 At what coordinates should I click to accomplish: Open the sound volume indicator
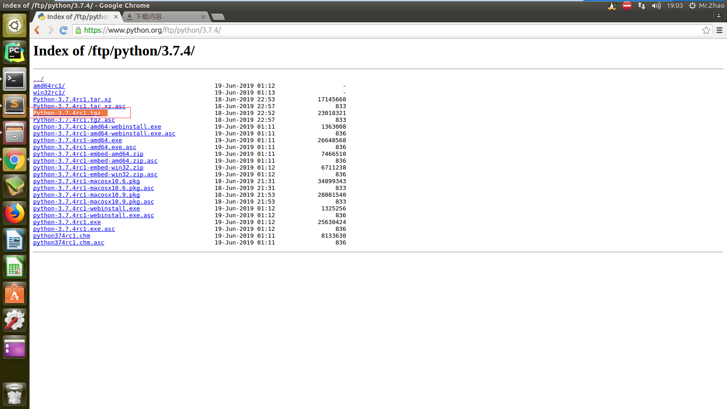pyautogui.click(x=656, y=5)
